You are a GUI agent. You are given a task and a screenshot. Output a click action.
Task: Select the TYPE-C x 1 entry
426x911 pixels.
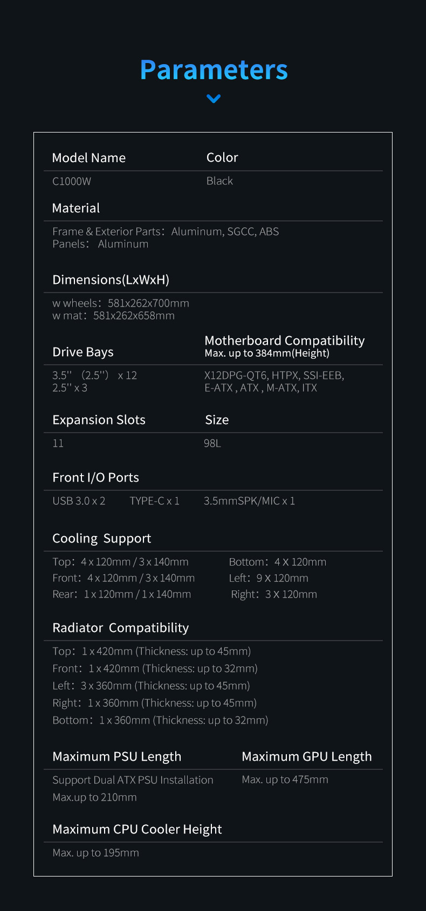pos(154,501)
